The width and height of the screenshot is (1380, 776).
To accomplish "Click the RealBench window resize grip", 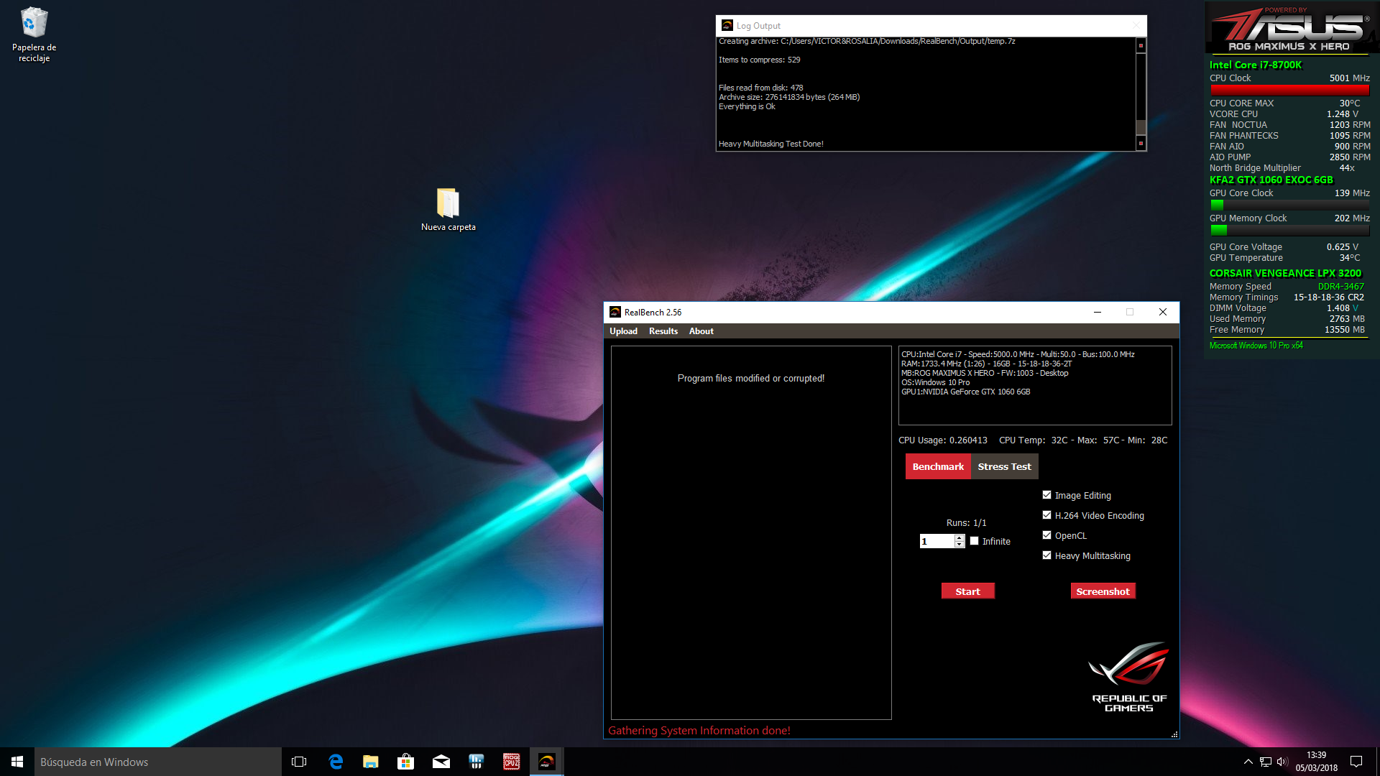I will pos(1174,734).
